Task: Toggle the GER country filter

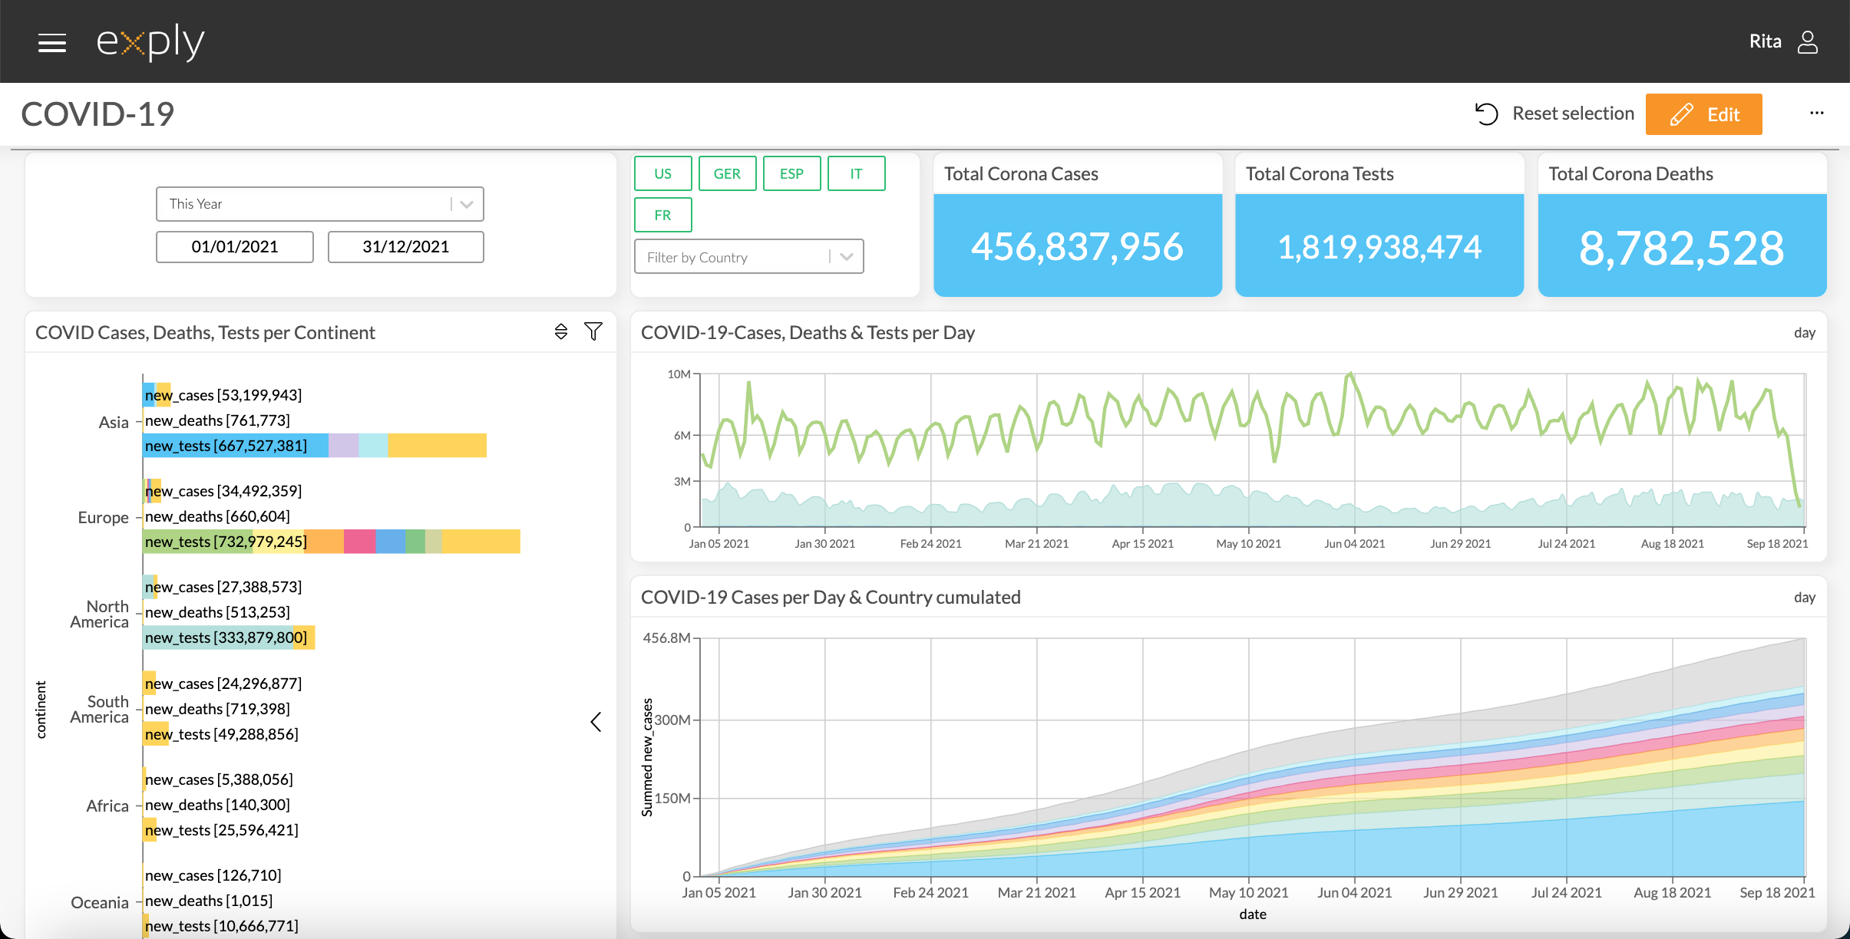Action: 727,173
